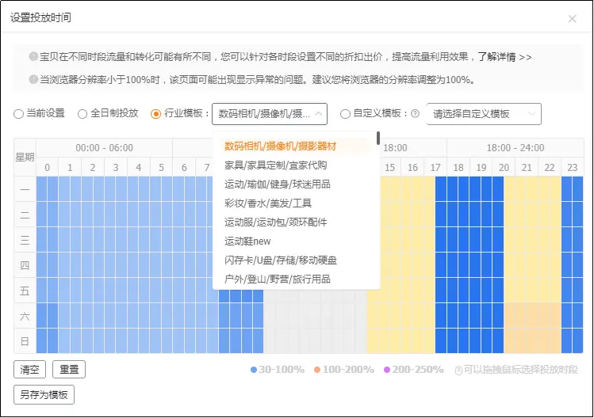The height and width of the screenshot is (418, 594).
Task: Choose the 全日制投放 radio option
Action: [x=83, y=114]
